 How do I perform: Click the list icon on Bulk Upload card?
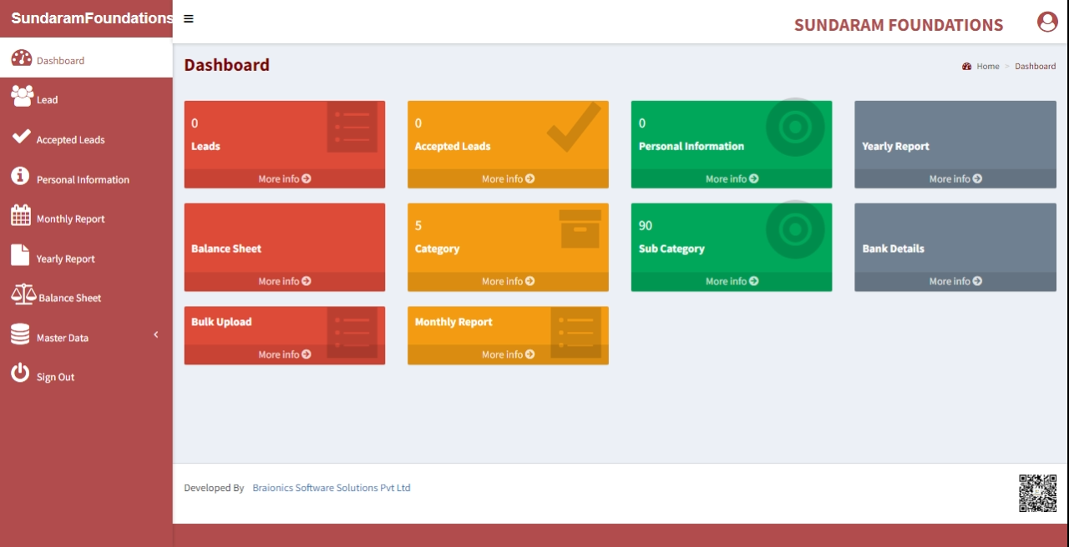(x=352, y=332)
